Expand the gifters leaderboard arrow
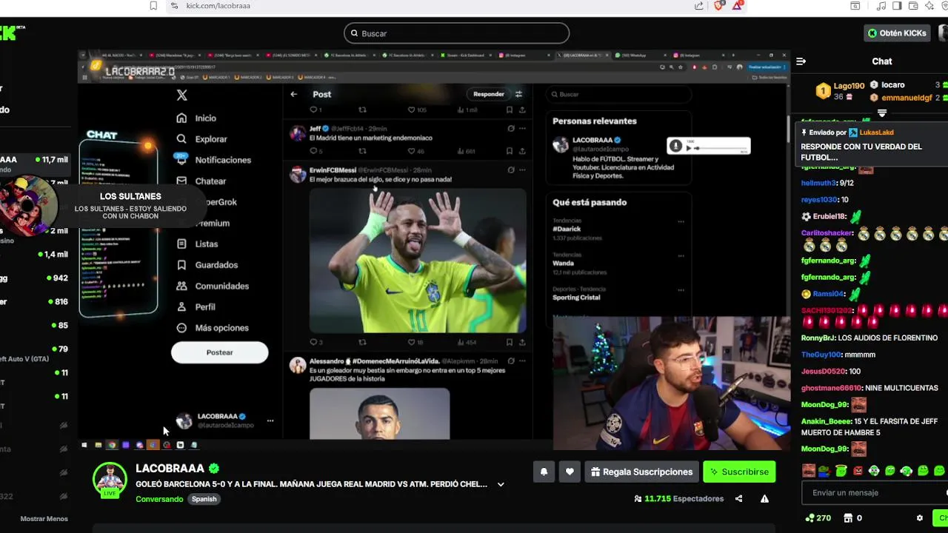The width and height of the screenshot is (948, 533). [882, 113]
